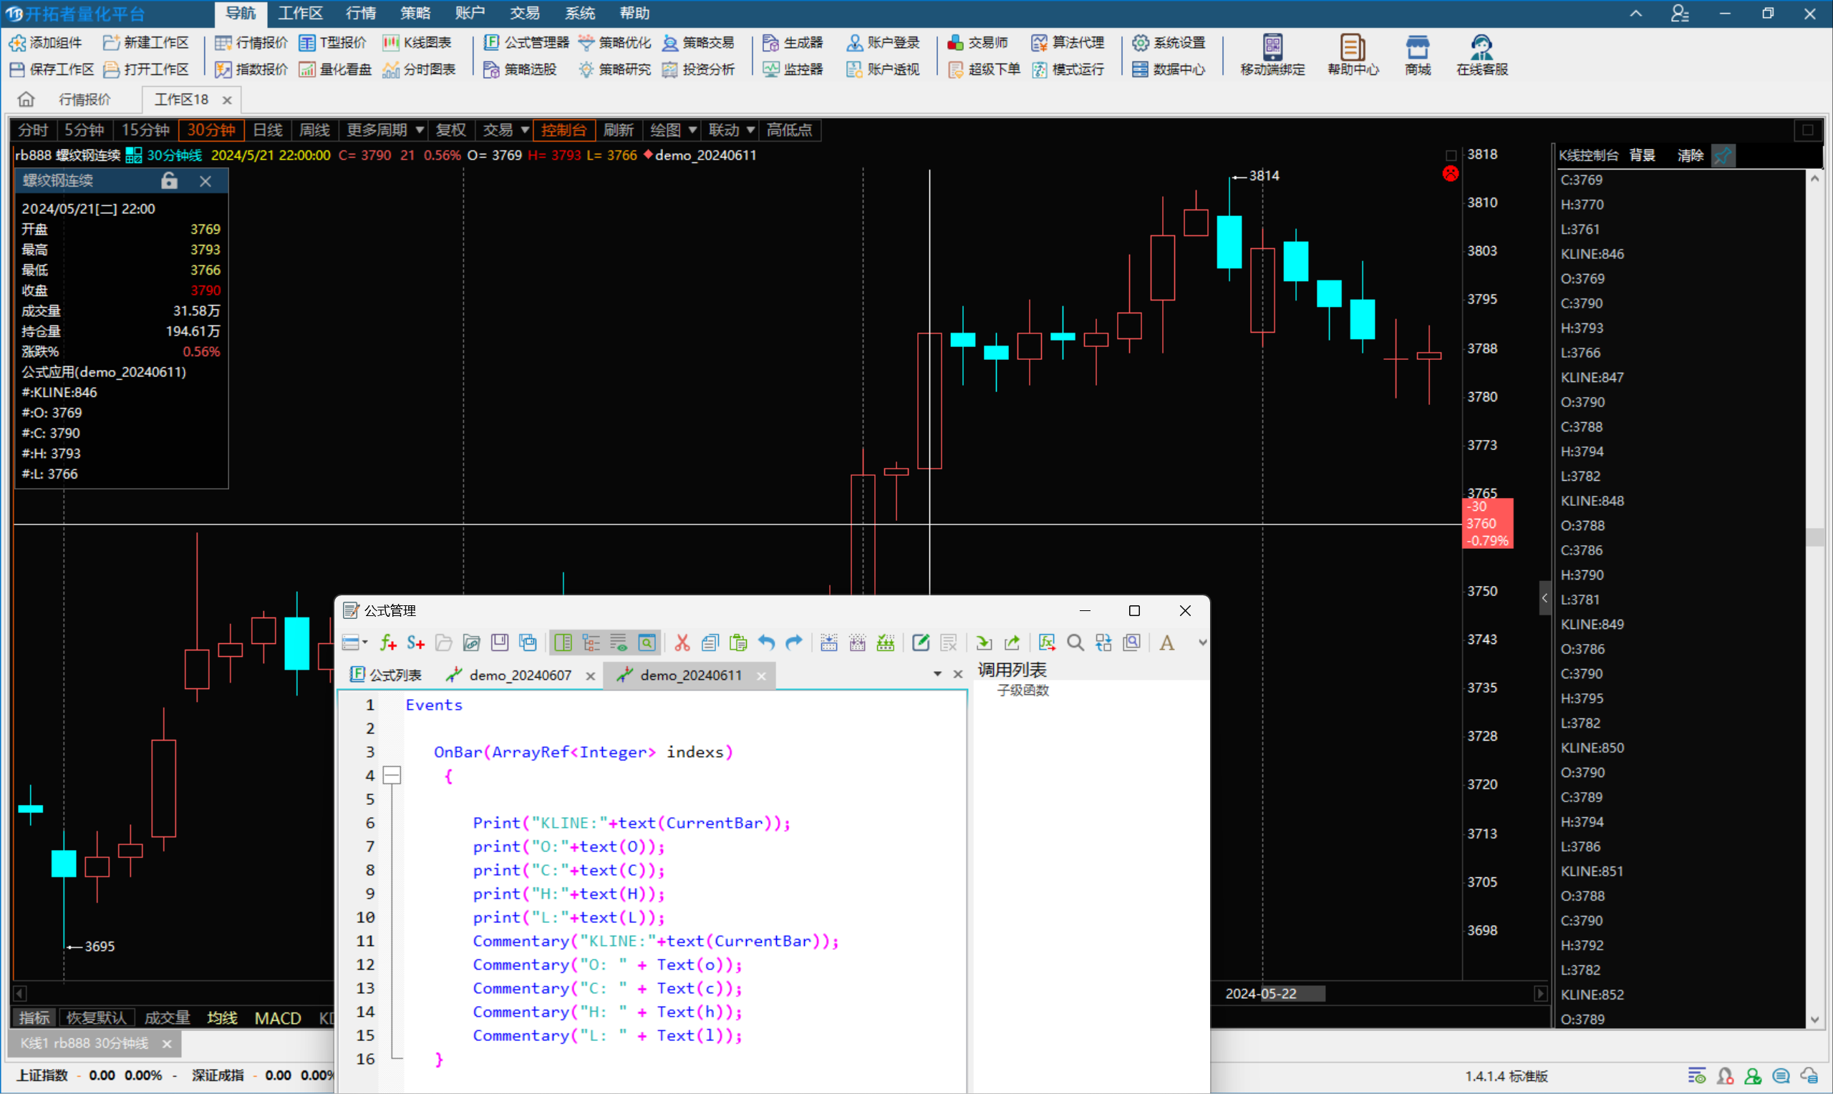The width and height of the screenshot is (1833, 1094).
Task: Expand the 公式管理 toolbar overflow chevron
Action: point(1202,643)
